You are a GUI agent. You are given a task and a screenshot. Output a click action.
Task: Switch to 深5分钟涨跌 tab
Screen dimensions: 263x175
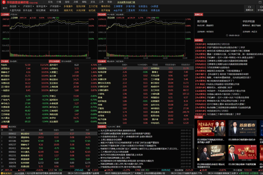(66, 61)
